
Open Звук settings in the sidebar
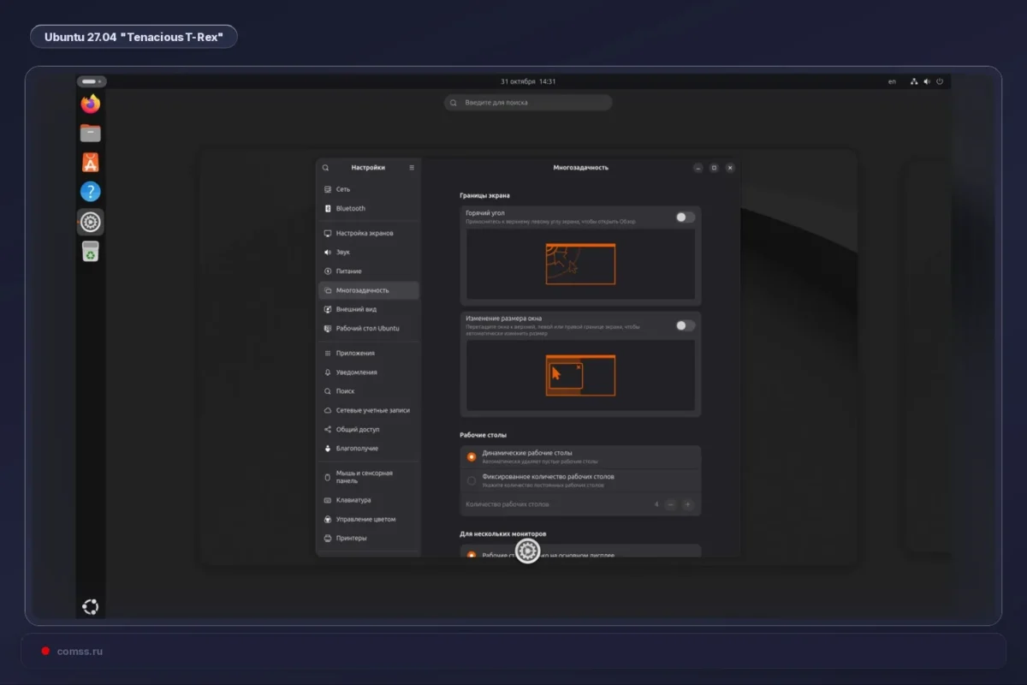(x=369, y=253)
